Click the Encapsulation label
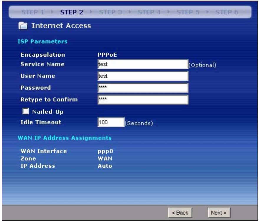 tap(43, 55)
